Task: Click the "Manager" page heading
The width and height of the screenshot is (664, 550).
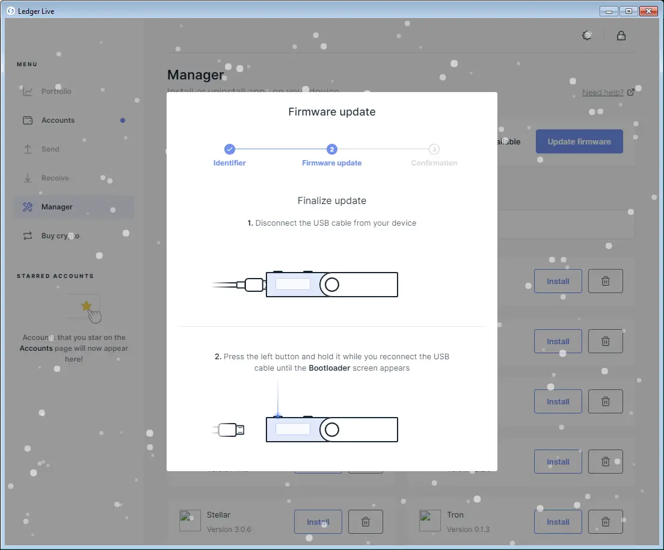Action: click(x=195, y=75)
